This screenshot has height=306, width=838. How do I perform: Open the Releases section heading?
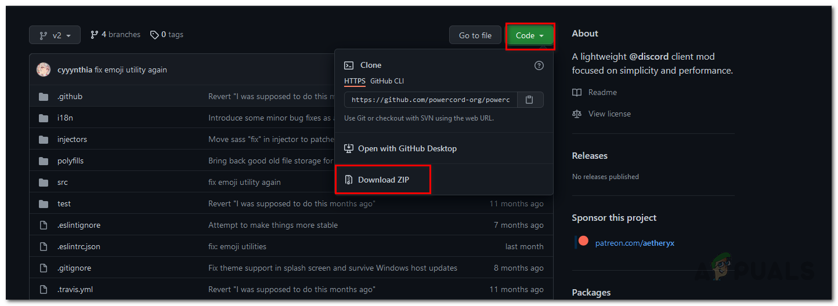tap(590, 155)
